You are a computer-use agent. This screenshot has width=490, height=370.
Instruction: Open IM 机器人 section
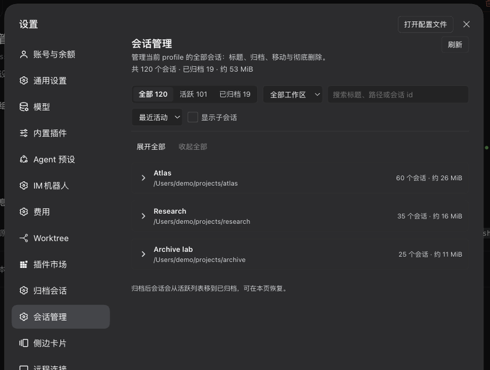(x=60, y=186)
